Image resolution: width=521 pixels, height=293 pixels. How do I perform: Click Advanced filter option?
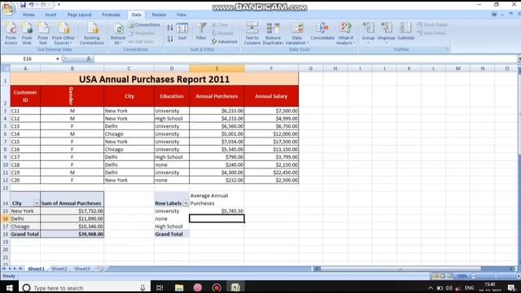[x=225, y=42]
